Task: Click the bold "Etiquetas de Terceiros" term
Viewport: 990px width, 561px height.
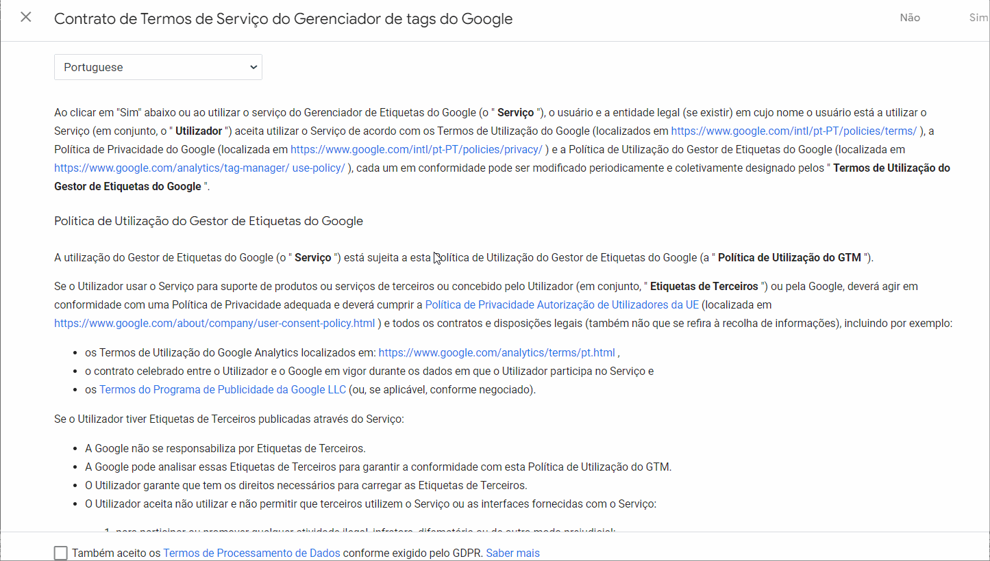Action: pos(704,286)
